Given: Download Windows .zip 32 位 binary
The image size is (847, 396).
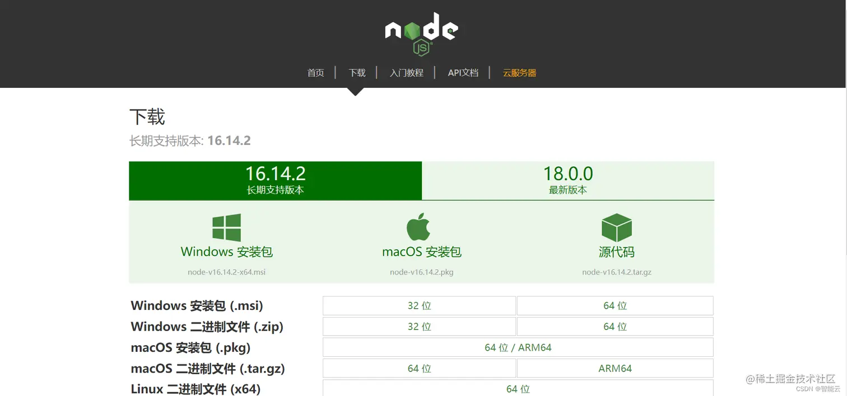Looking at the screenshot, I should pos(419,327).
